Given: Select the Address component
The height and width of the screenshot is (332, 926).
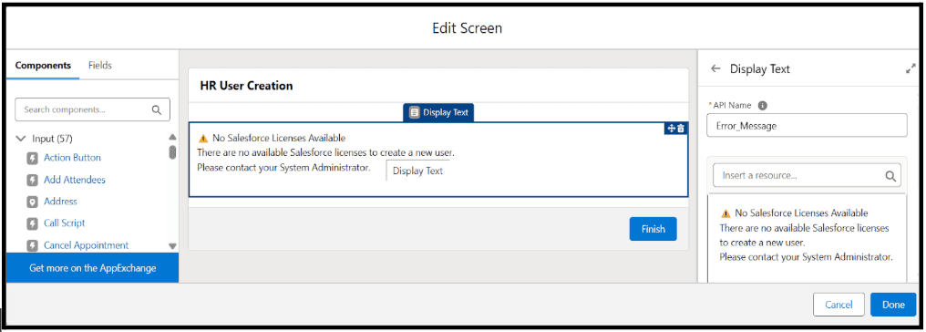Looking at the screenshot, I should [x=60, y=202].
